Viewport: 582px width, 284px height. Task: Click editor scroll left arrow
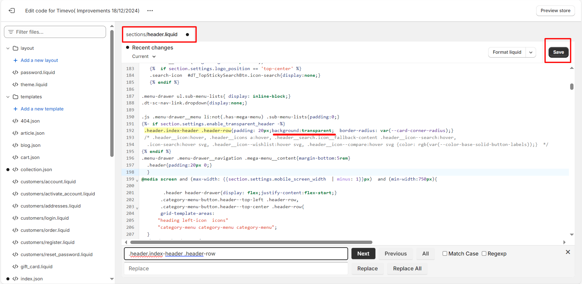(126, 242)
